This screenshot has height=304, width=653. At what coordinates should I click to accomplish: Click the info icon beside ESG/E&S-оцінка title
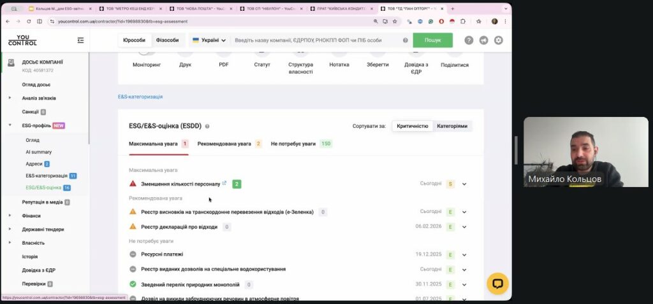[207, 127]
